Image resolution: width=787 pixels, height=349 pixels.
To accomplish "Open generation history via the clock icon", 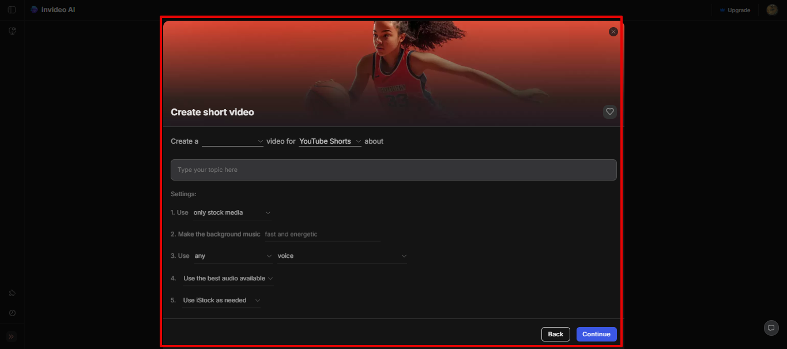I will click(12, 313).
